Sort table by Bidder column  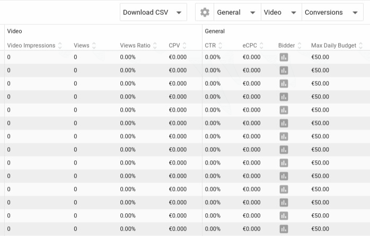point(299,46)
